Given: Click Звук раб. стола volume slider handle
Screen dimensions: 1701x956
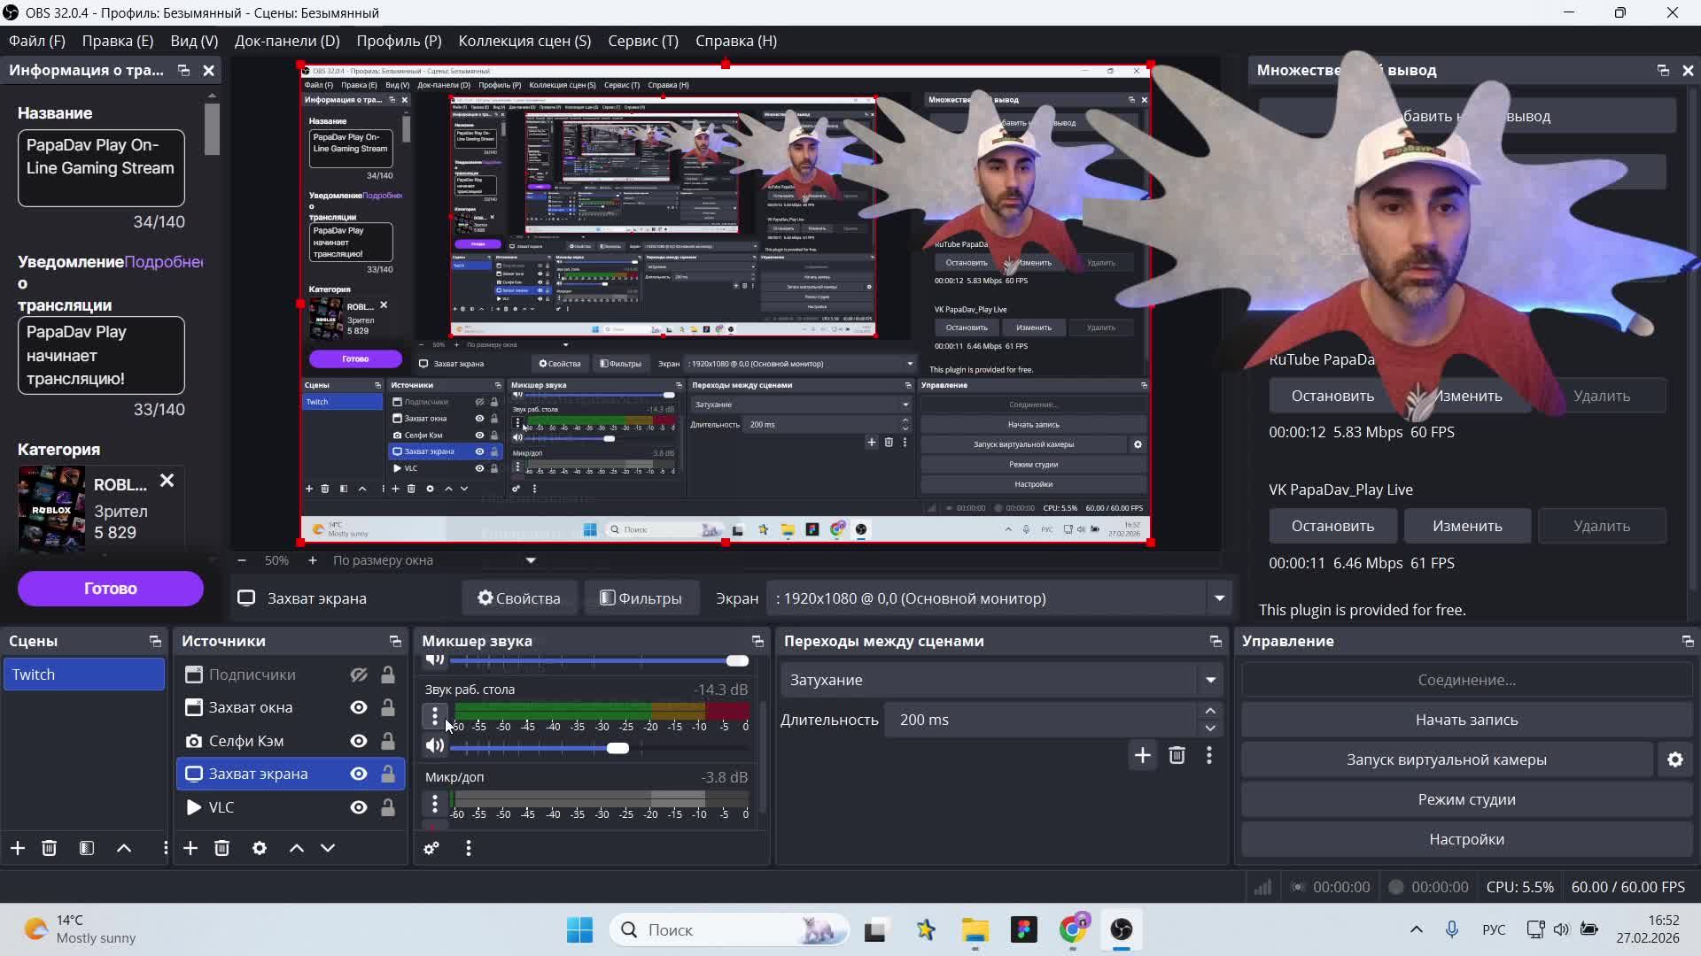Looking at the screenshot, I should point(617,748).
